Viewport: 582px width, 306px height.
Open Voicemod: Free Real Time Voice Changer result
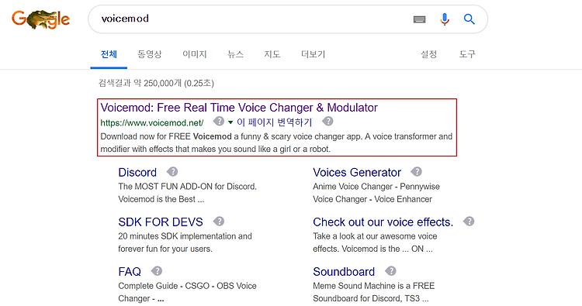point(239,108)
